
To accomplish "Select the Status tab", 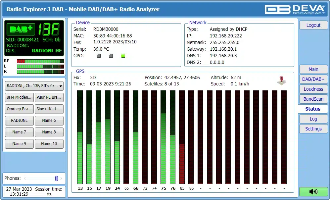I will click(x=313, y=109).
